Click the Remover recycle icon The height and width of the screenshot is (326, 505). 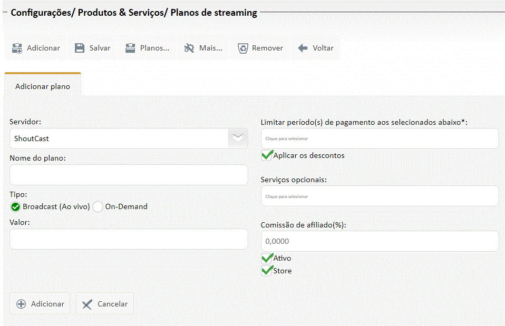pyautogui.click(x=242, y=48)
